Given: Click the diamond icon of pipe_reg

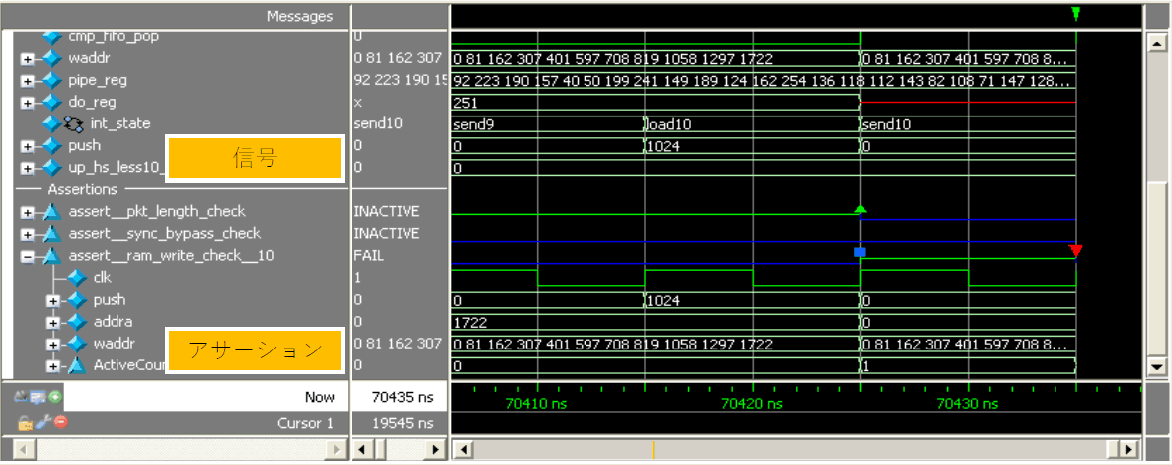Looking at the screenshot, I should point(51,80).
